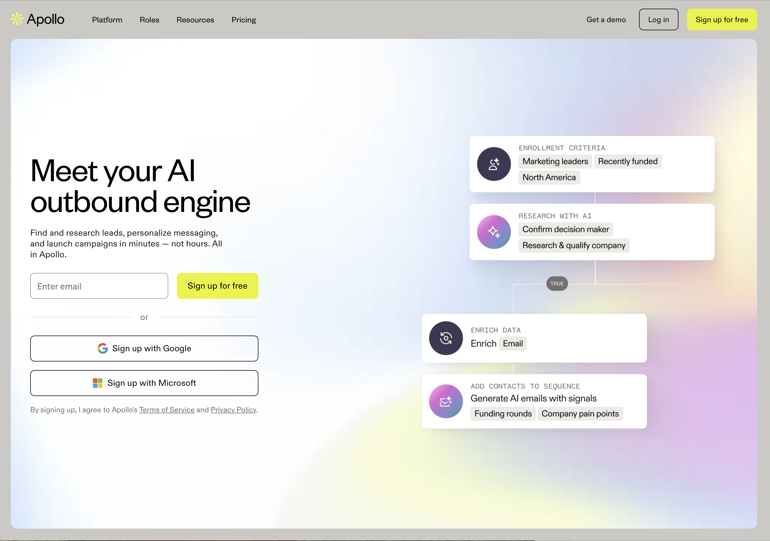The width and height of the screenshot is (770, 541).
Task: Go to the Pricing page
Action: 244,20
